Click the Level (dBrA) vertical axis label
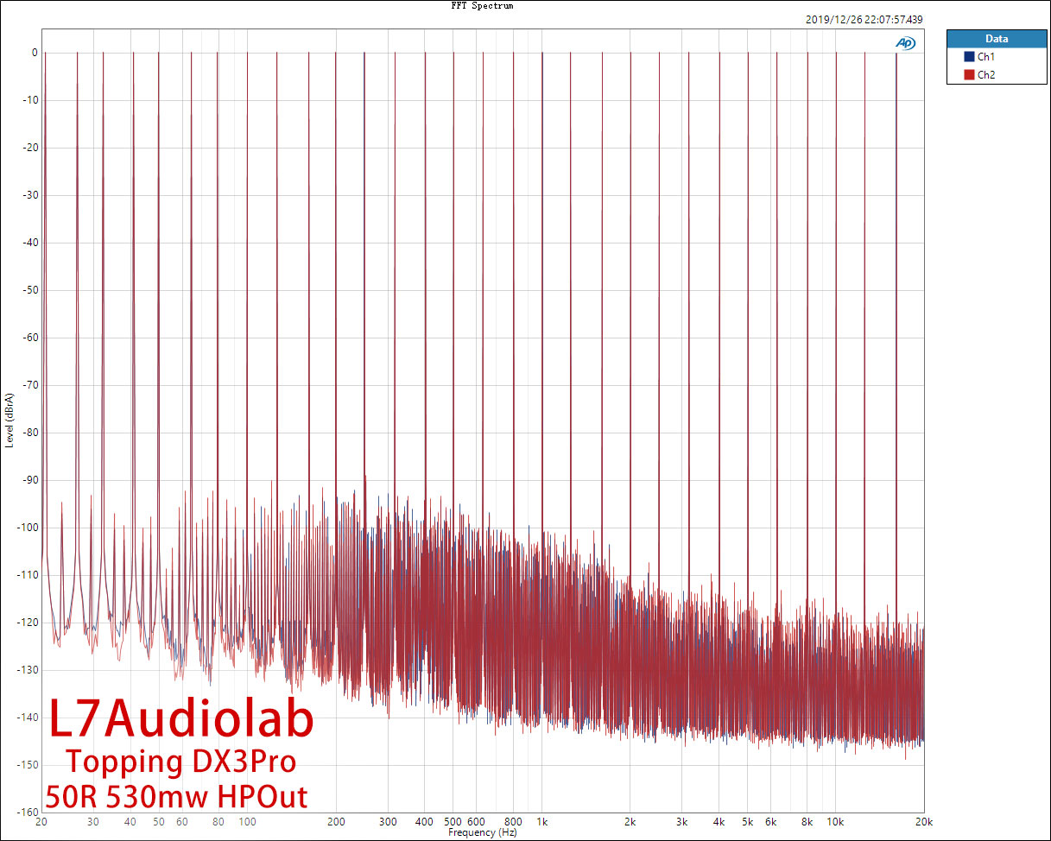The image size is (1051, 841). pyautogui.click(x=9, y=420)
